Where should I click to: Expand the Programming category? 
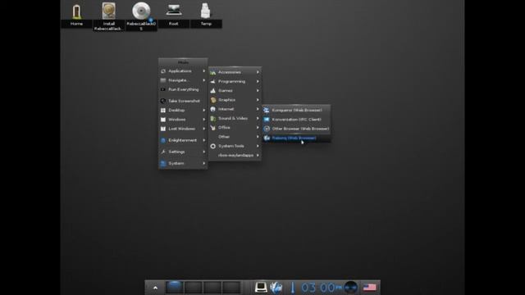235,81
